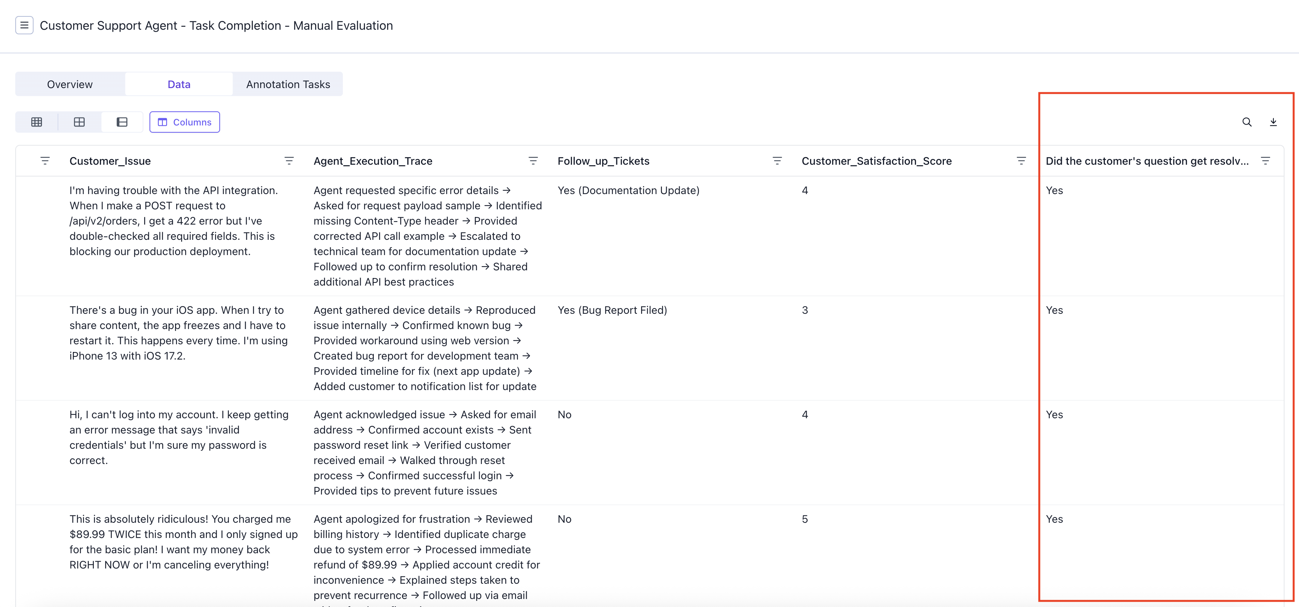Viewport: 1299px width, 607px height.
Task: Click the Agent_Execution_Trace column header
Action: (373, 161)
